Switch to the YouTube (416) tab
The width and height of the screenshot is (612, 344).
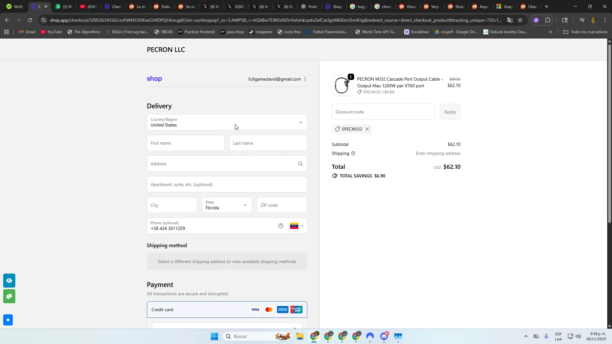coord(89,7)
